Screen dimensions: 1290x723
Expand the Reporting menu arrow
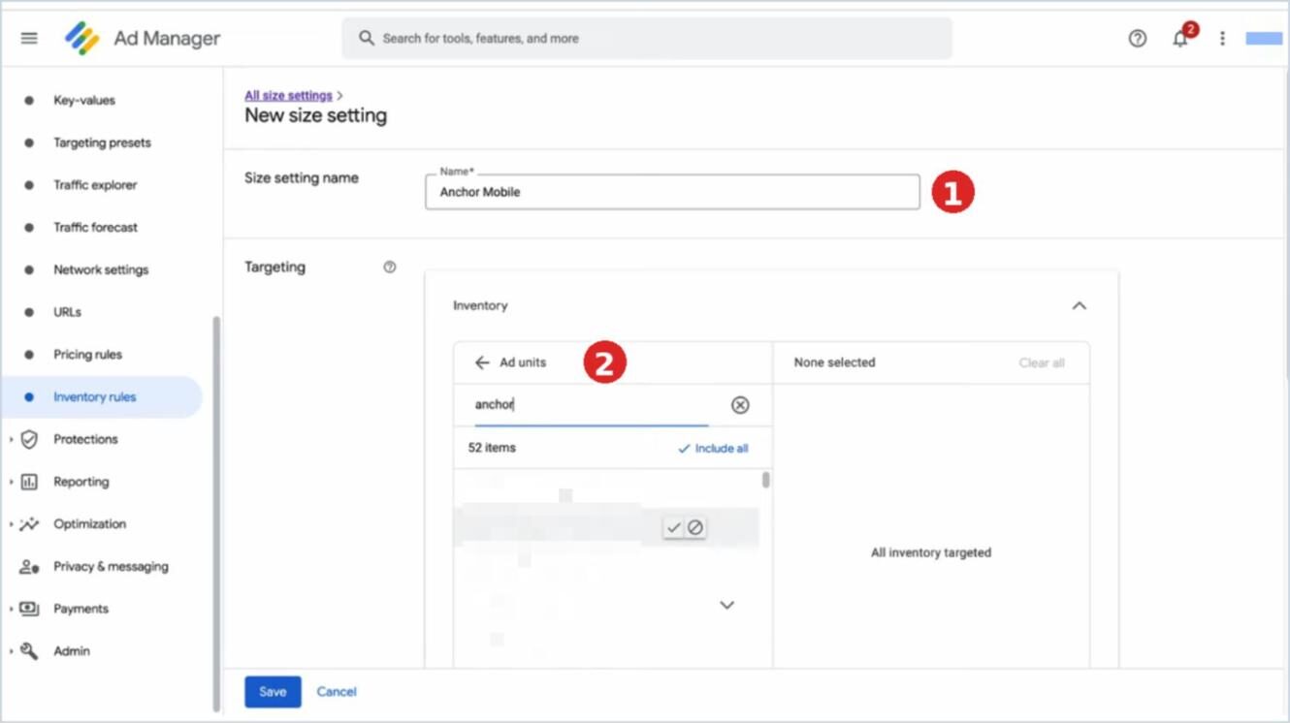[x=11, y=482]
